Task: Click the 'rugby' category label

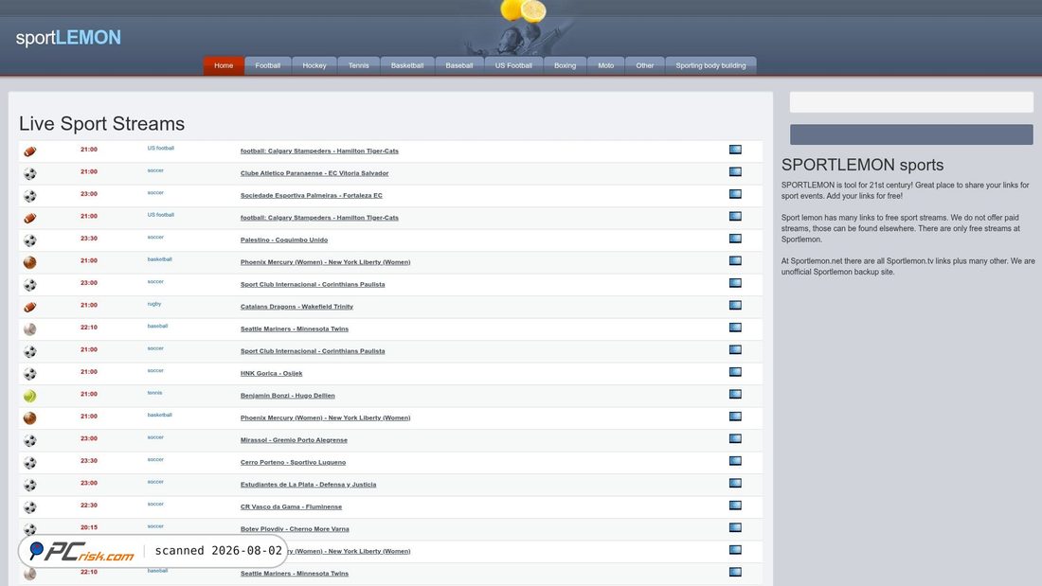Action: pyautogui.click(x=154, y=304)
